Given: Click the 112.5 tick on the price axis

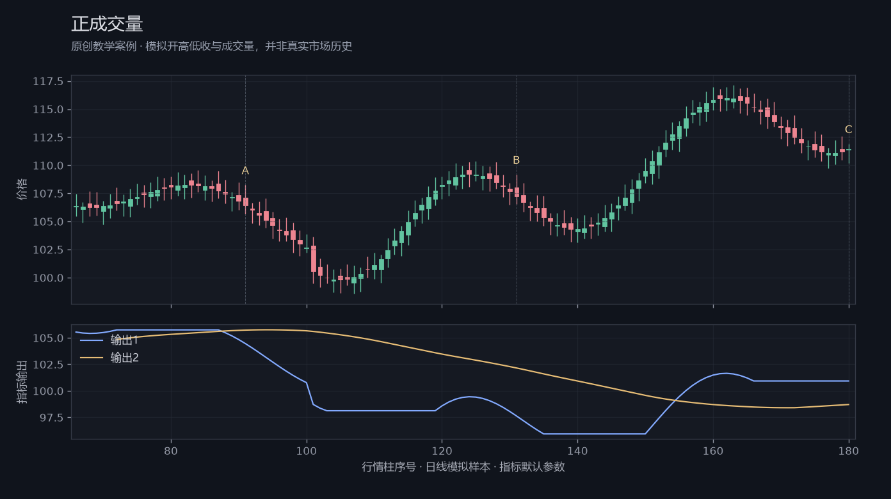Looking at the screenshot, I should click(48, 138).
